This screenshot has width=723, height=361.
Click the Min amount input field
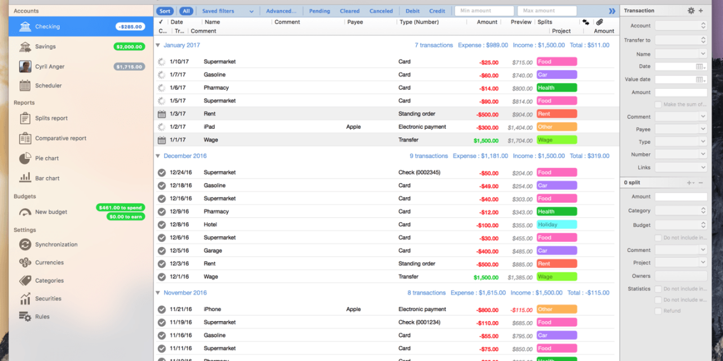click(x=484, y=11)
